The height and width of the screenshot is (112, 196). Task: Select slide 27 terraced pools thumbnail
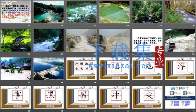[81, 12]
